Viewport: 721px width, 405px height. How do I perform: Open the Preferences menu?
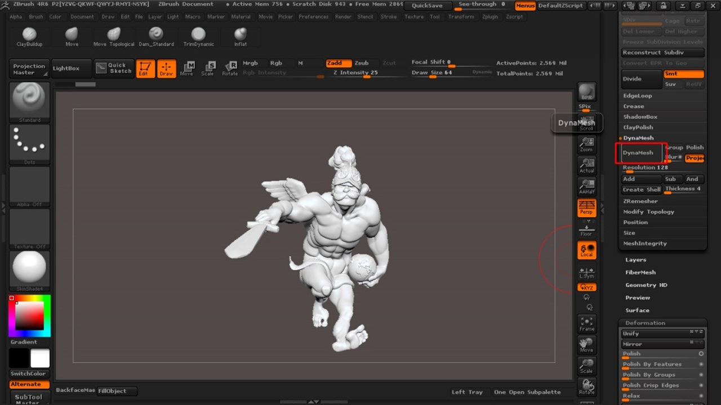coord(313,17)
